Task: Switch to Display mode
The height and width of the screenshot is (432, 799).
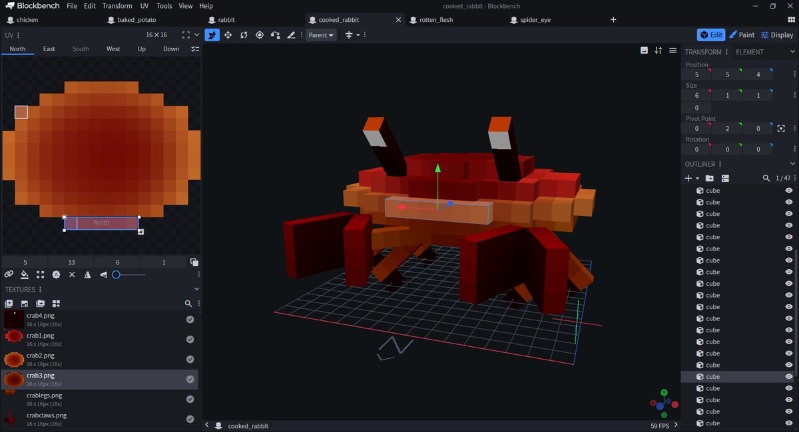Action: [x=777, y=35]
